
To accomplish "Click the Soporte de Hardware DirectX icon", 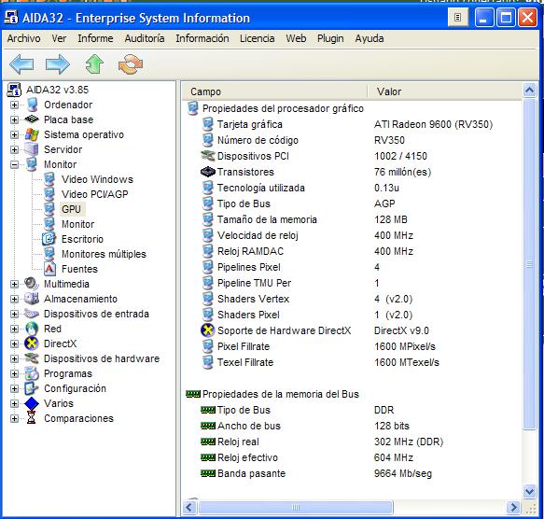I will tap(208, 330).
